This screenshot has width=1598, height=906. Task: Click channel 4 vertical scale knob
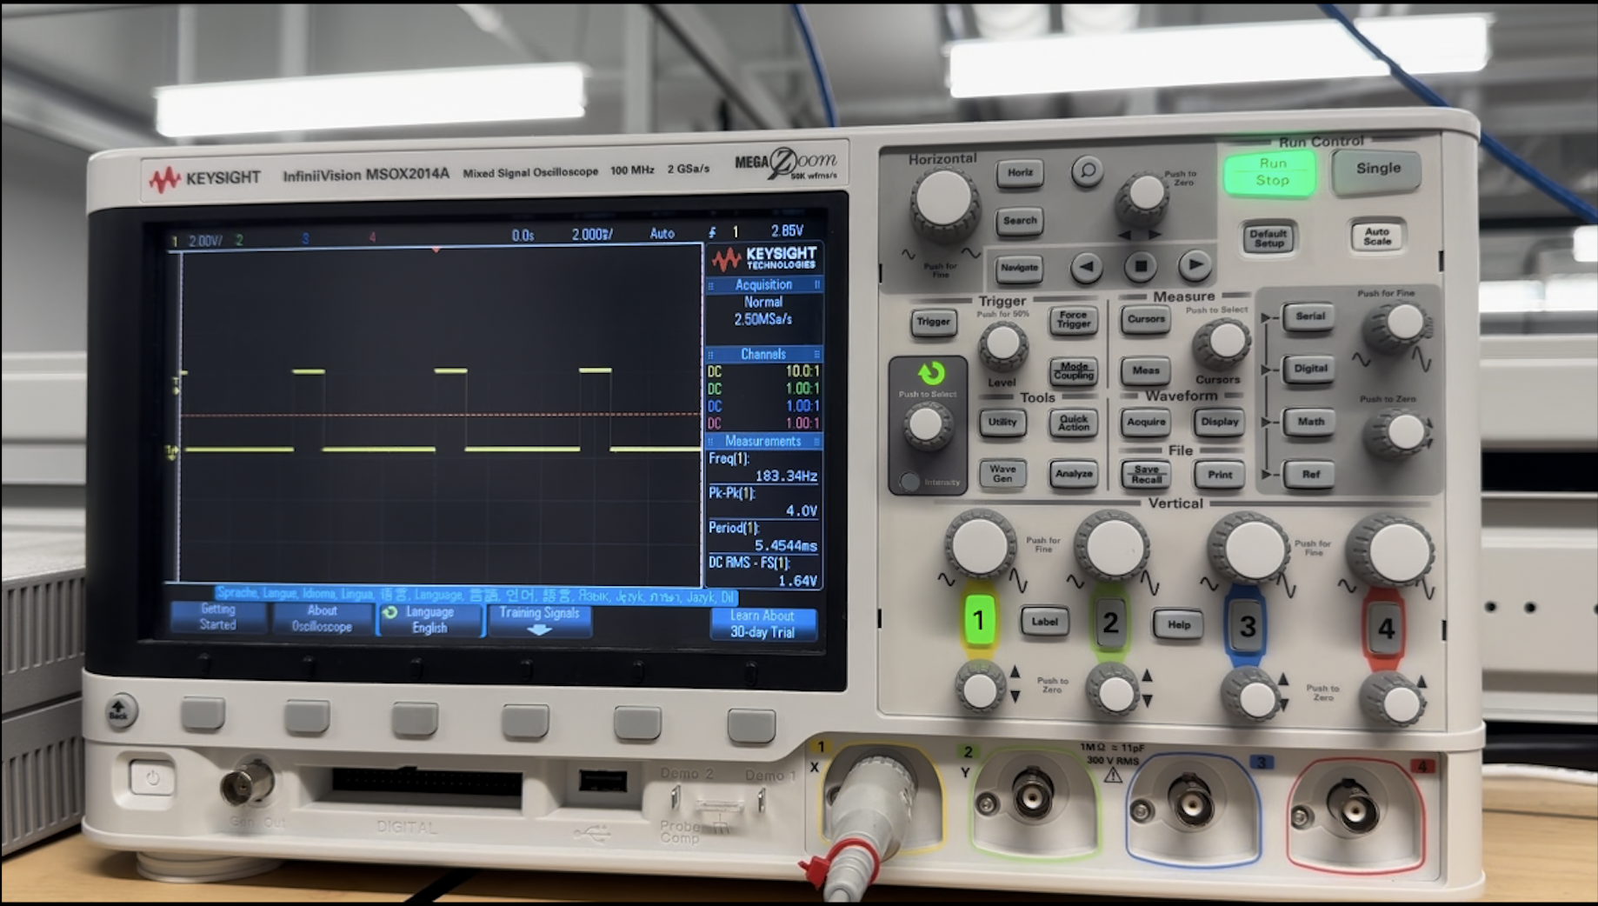(1389, 552)
